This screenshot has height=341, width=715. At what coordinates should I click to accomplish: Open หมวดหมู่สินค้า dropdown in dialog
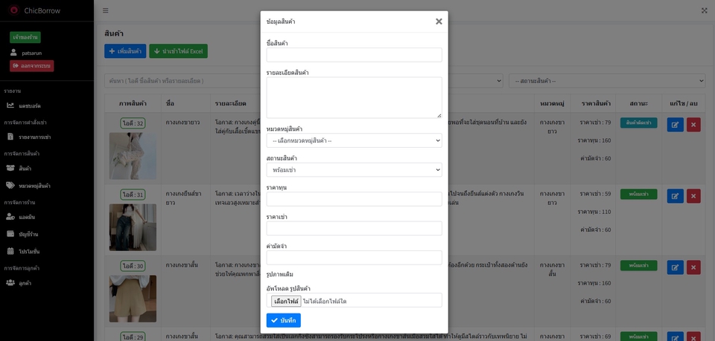(x=355, y=141)
